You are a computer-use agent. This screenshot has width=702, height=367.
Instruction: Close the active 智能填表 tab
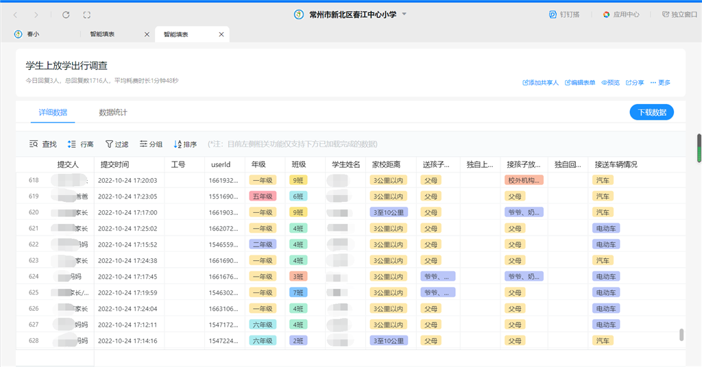tap(221, 34)
